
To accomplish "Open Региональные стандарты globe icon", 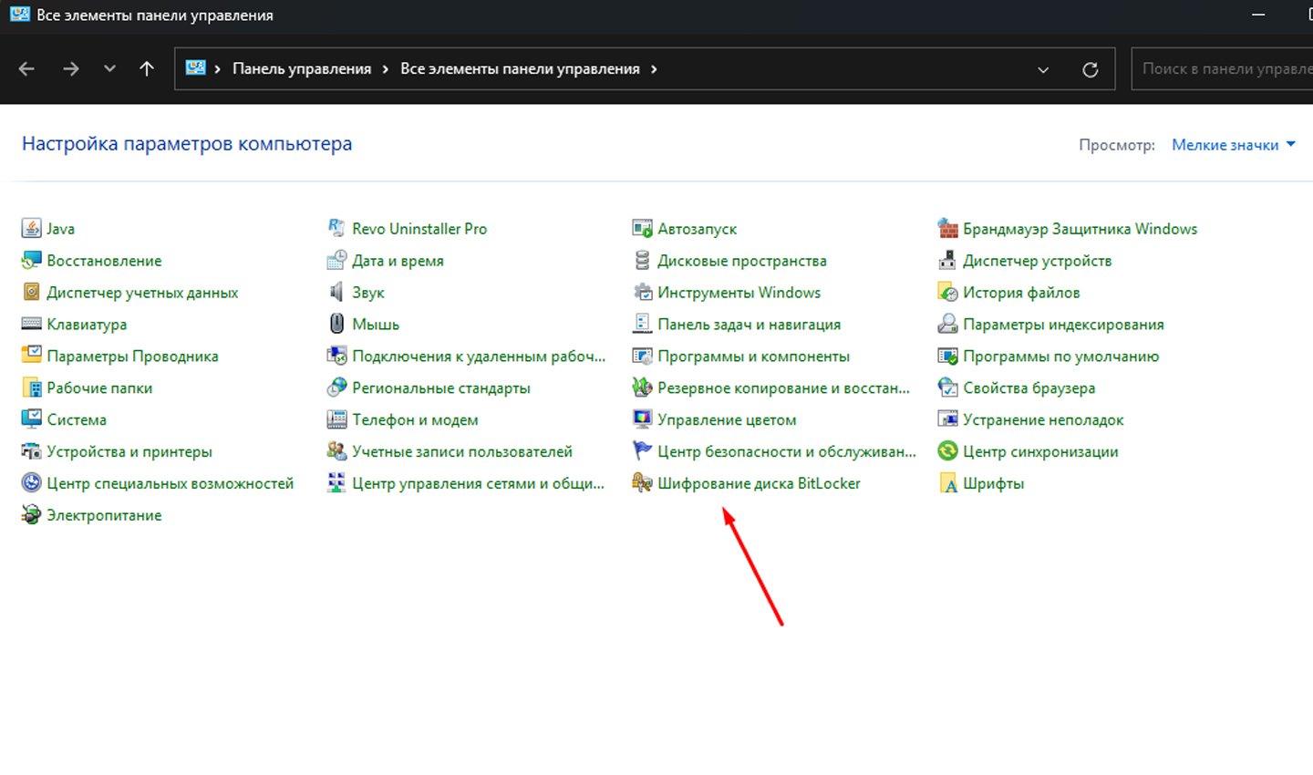I will (336, 387).
